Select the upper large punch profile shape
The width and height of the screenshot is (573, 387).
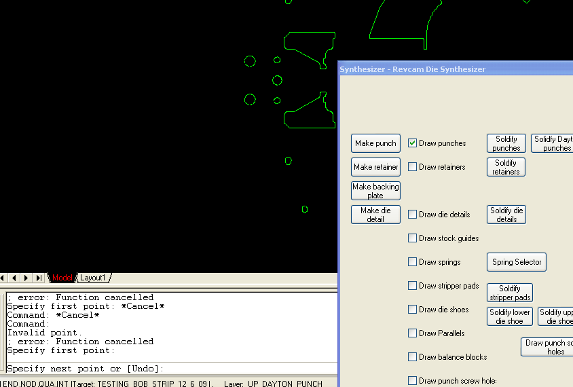(310, 50)
